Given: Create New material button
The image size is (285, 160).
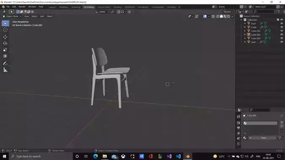Looking at the screenshot, I should coord(262,138).
